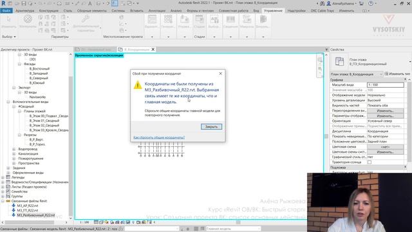Click the floor plan type icon in Properties
The width and height of the screenshot is (412, 232).
[x=339, y=62]
